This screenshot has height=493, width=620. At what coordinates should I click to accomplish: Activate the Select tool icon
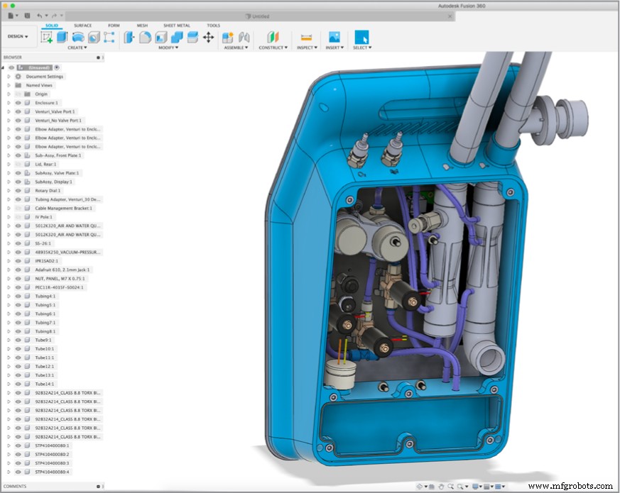pyautogui.click(x=361, y=37)
